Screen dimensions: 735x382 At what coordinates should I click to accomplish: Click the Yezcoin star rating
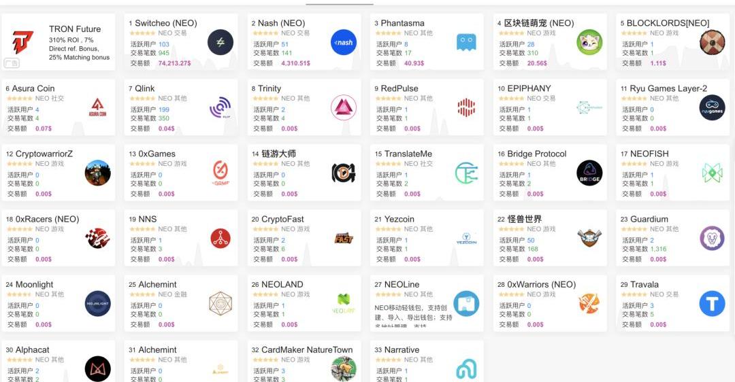tap(388, 229)
